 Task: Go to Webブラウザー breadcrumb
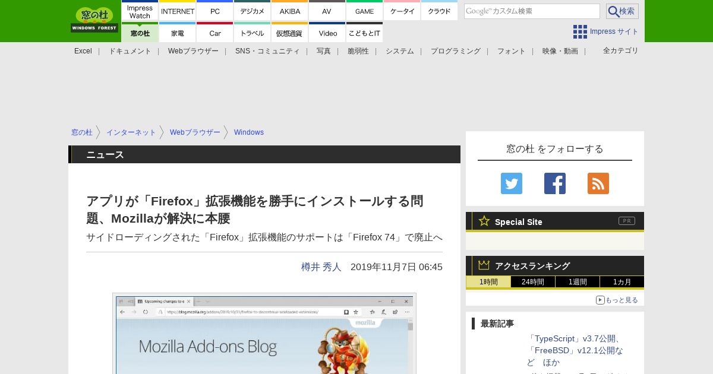click(x=195, y=132)
